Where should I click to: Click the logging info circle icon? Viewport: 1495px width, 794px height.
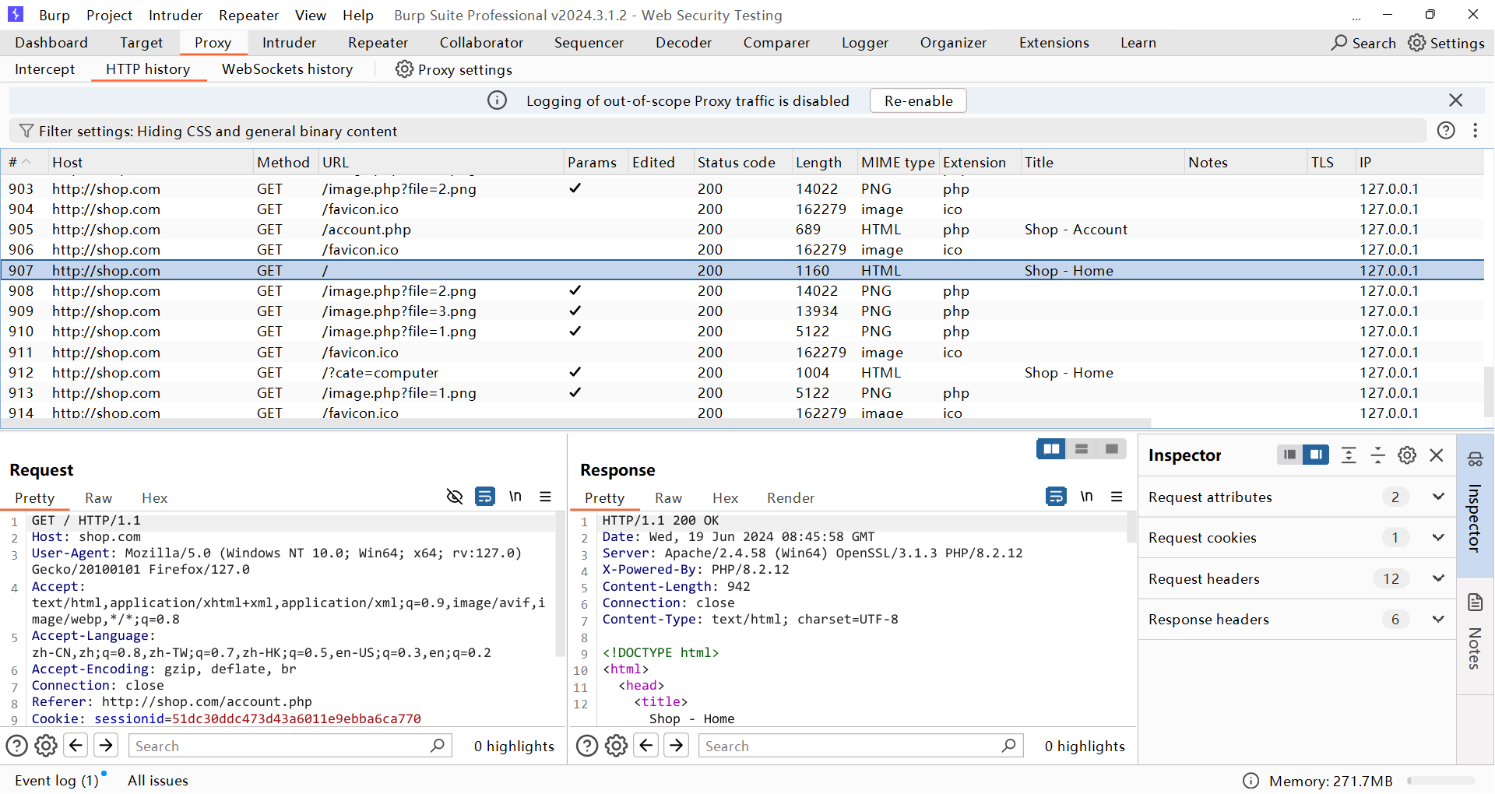coord(497,100)
